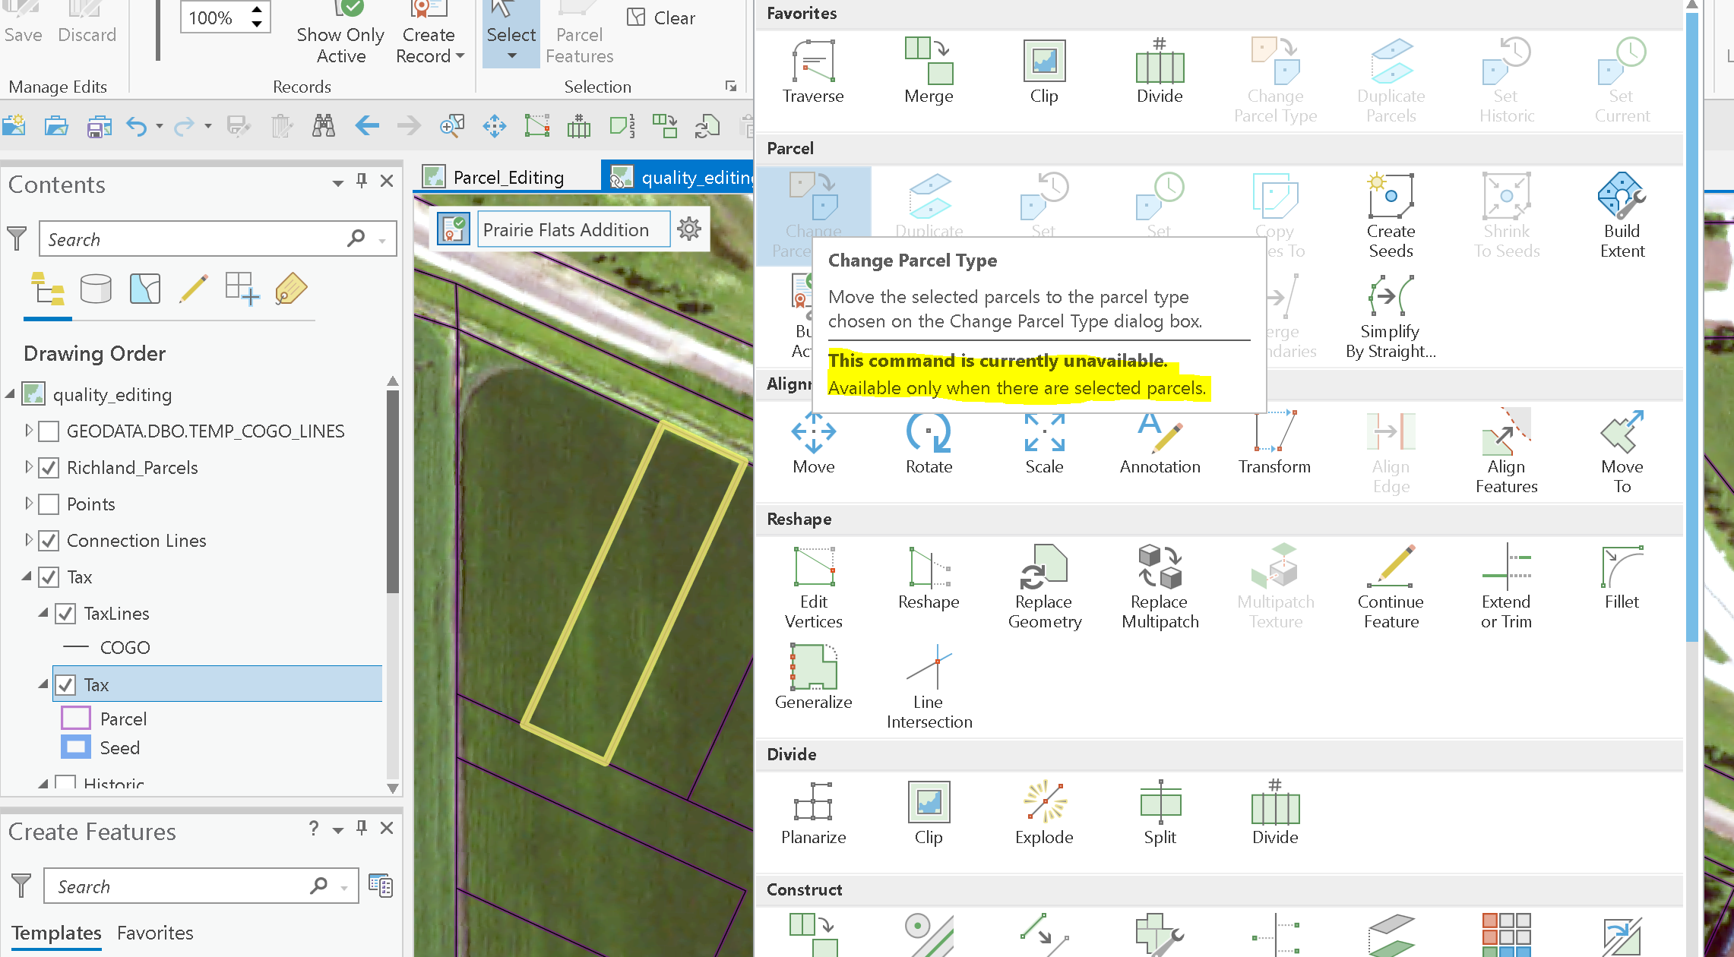Switch to the Parcel_Editing map tab

point(508,176)
